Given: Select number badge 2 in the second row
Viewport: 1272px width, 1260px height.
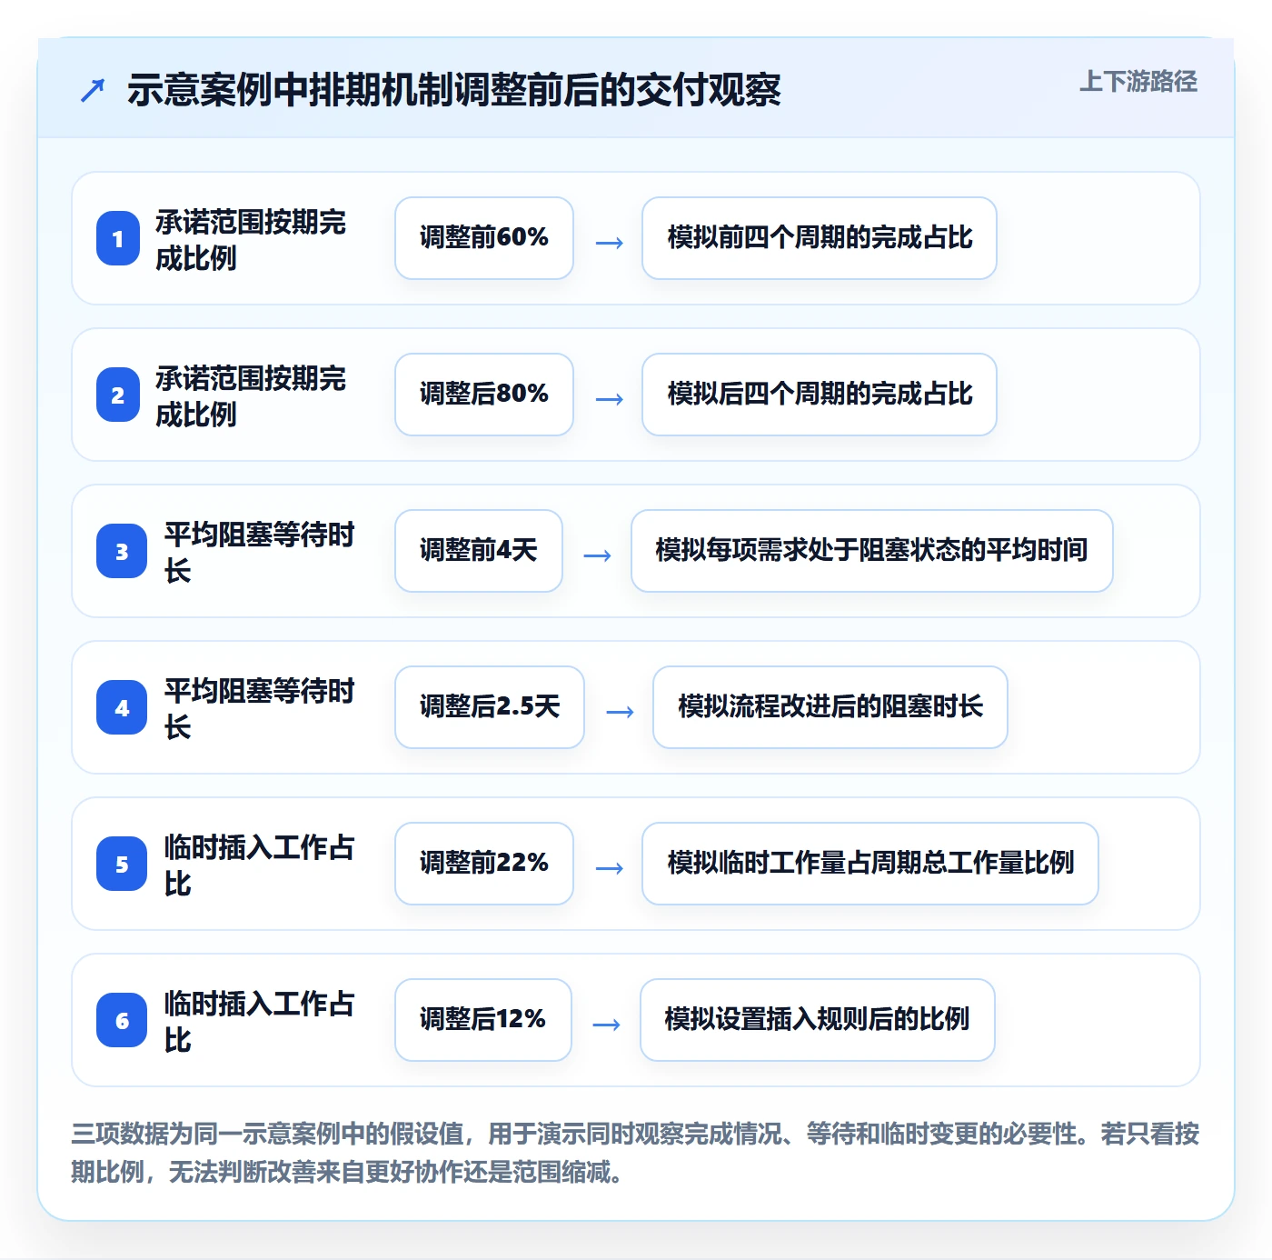Looking at the screenshot, I should (x=118, y=395).
